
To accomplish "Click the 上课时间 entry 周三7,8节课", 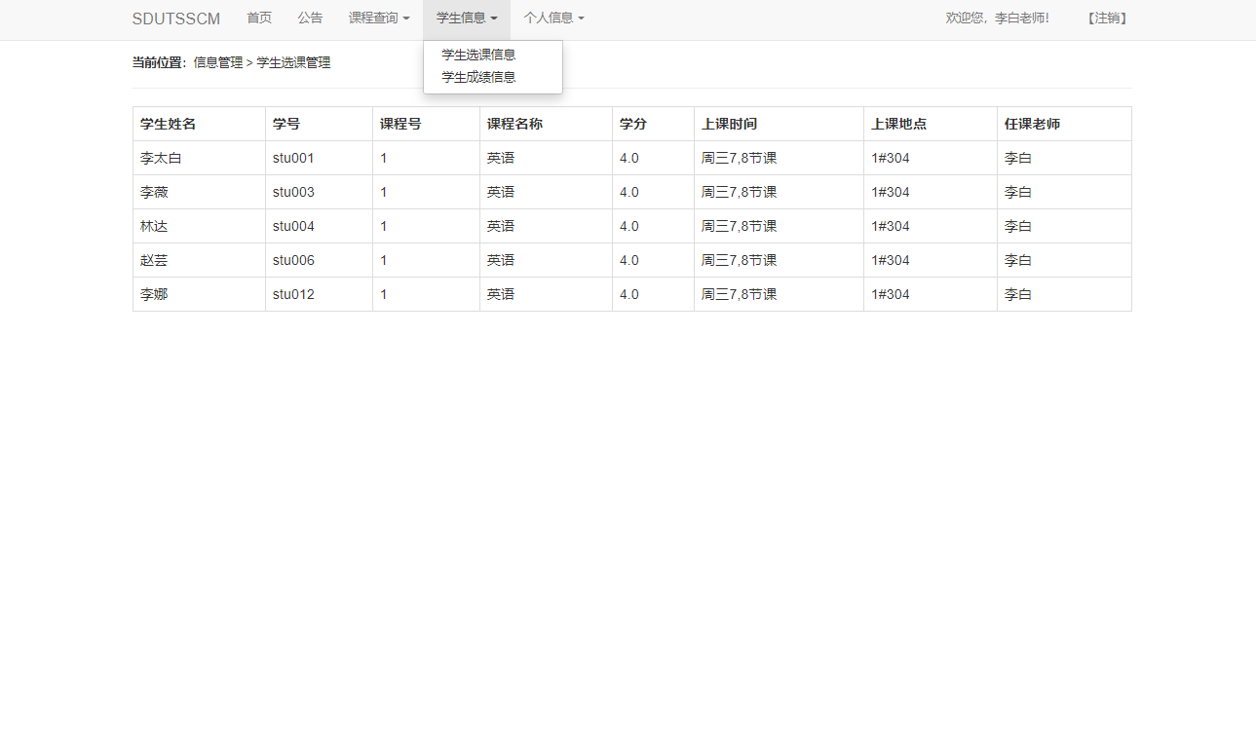I will coord(738,157).
